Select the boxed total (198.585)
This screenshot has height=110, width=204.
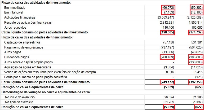168,32
